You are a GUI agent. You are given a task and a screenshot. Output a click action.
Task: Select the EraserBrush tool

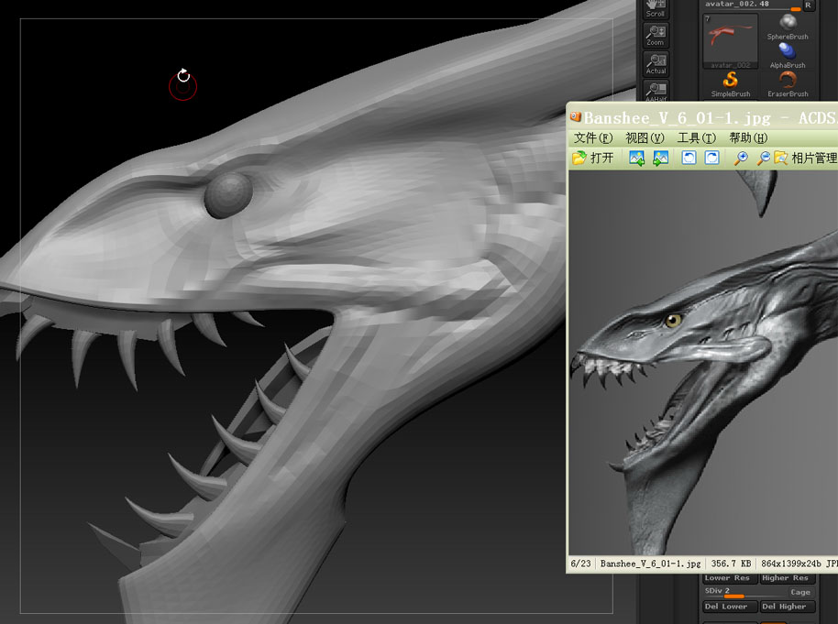pos(788,85)
